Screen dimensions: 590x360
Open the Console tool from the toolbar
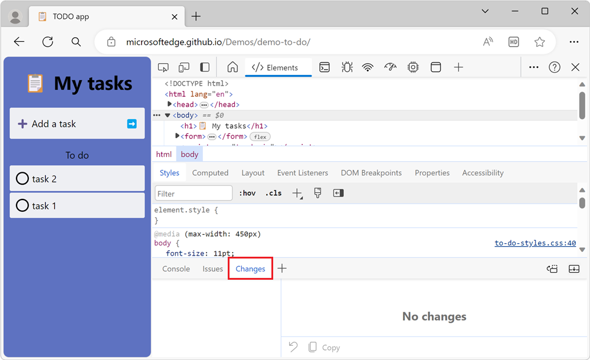[324, 67]
